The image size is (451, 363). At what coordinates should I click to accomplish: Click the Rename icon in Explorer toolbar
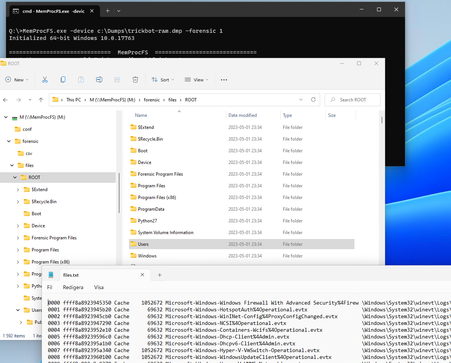pyautogui.click(x=99, y=80)
